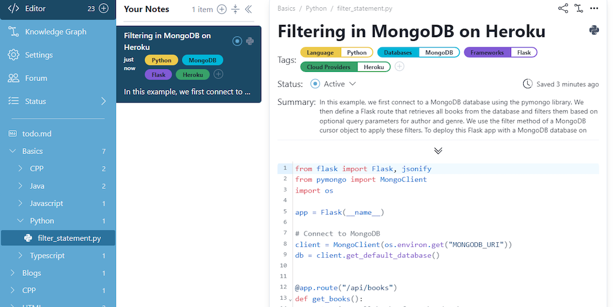Click the sort/collapse notes icon
Screen dimensions: 615x307
235,9
